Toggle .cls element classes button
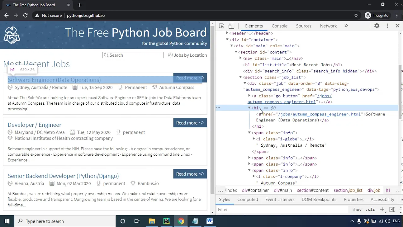The width and height of the screenshot is (403, 227). [x=371, y=209]
